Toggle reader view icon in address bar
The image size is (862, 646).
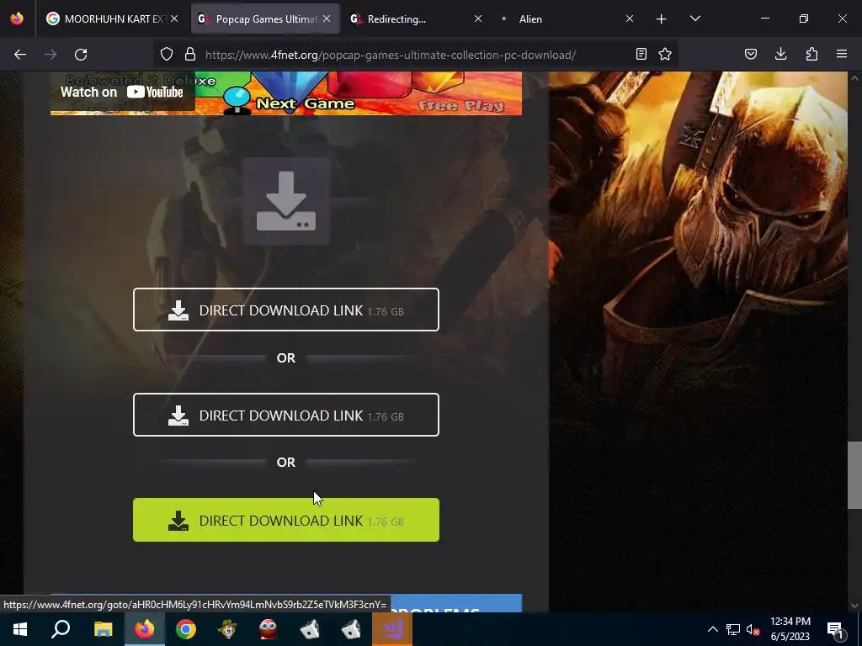641,55
